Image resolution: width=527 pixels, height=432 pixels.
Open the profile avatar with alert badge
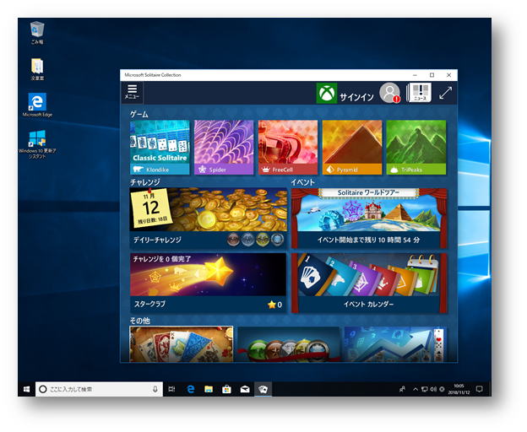[x=390, y=93]
